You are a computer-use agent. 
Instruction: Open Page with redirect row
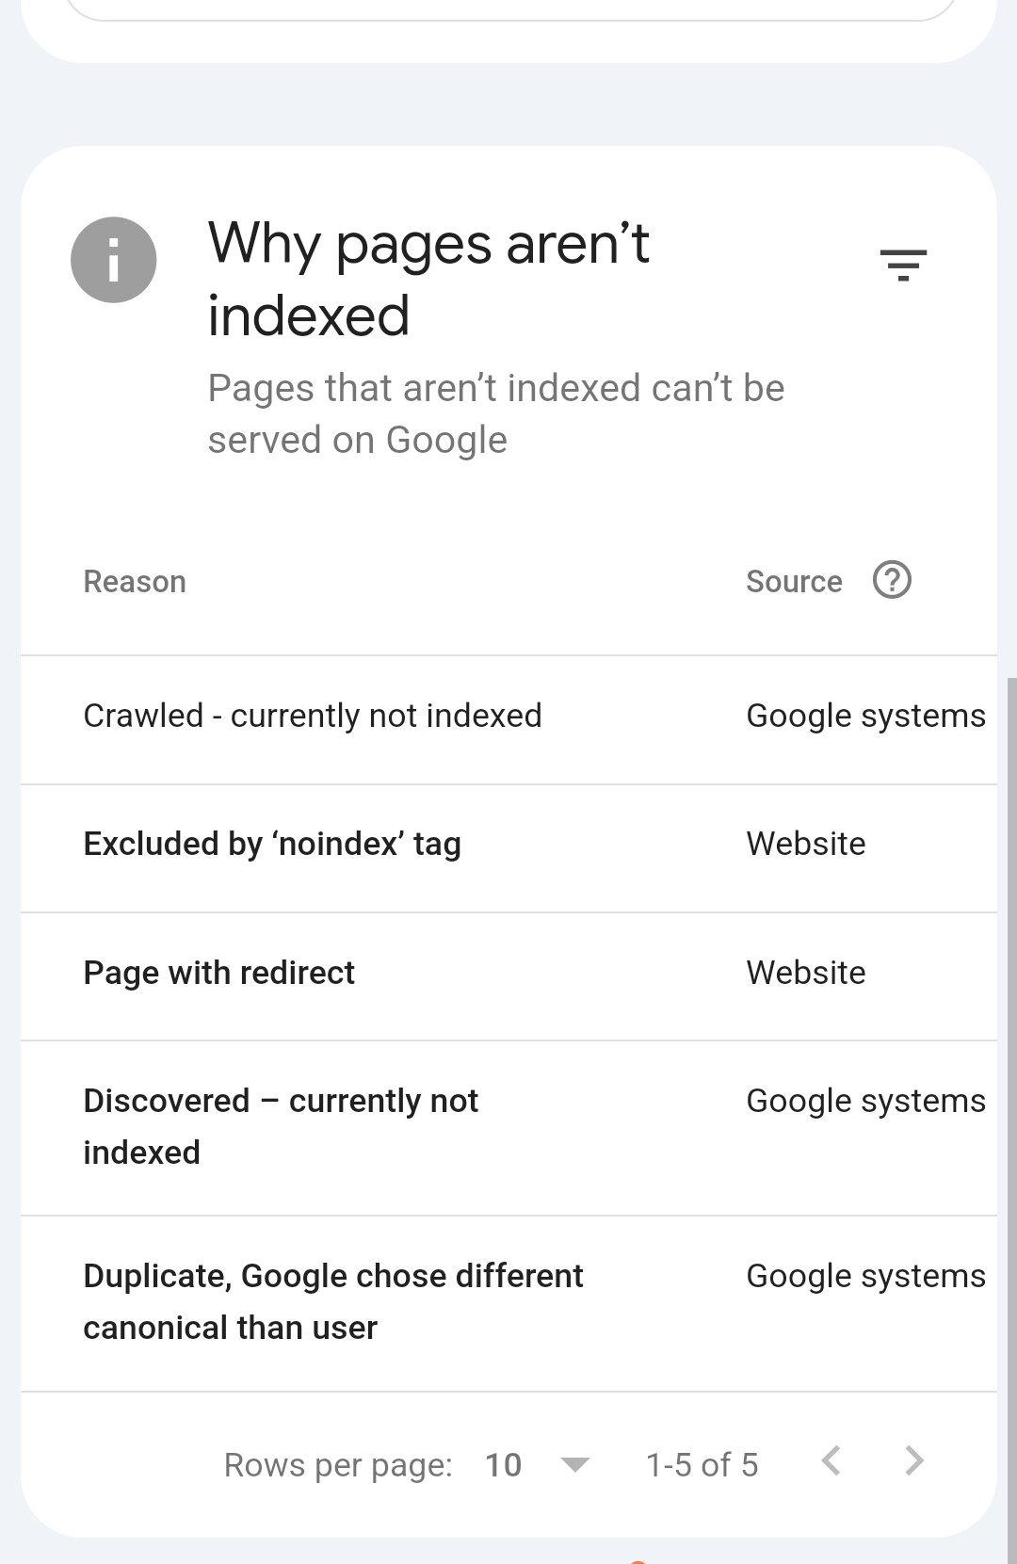point(508,976)
